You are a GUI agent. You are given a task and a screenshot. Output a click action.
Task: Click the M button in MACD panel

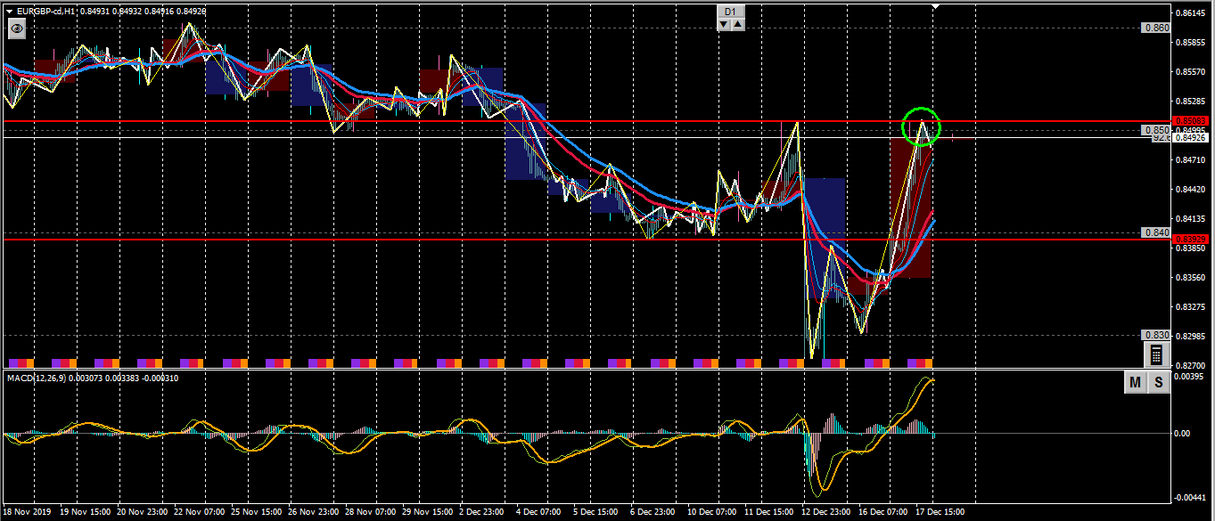(1135, 383)
